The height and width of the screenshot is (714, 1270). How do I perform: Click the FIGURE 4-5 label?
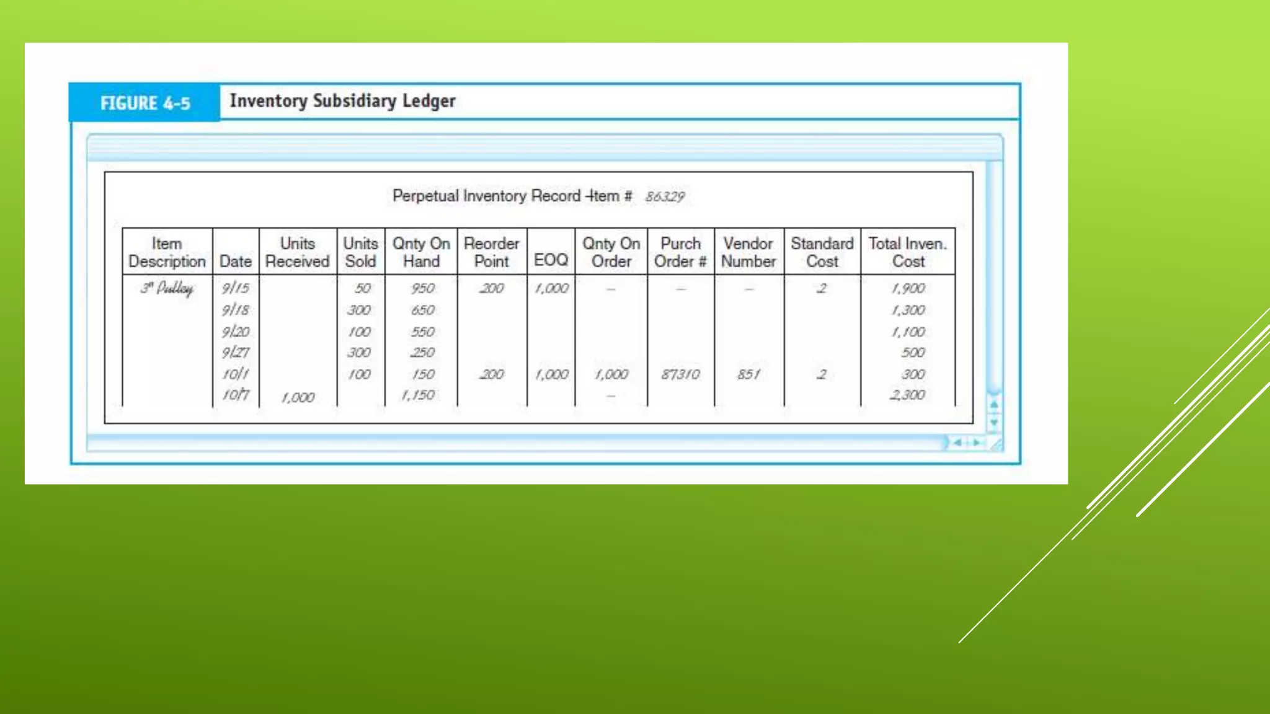[x=145, y=103]
